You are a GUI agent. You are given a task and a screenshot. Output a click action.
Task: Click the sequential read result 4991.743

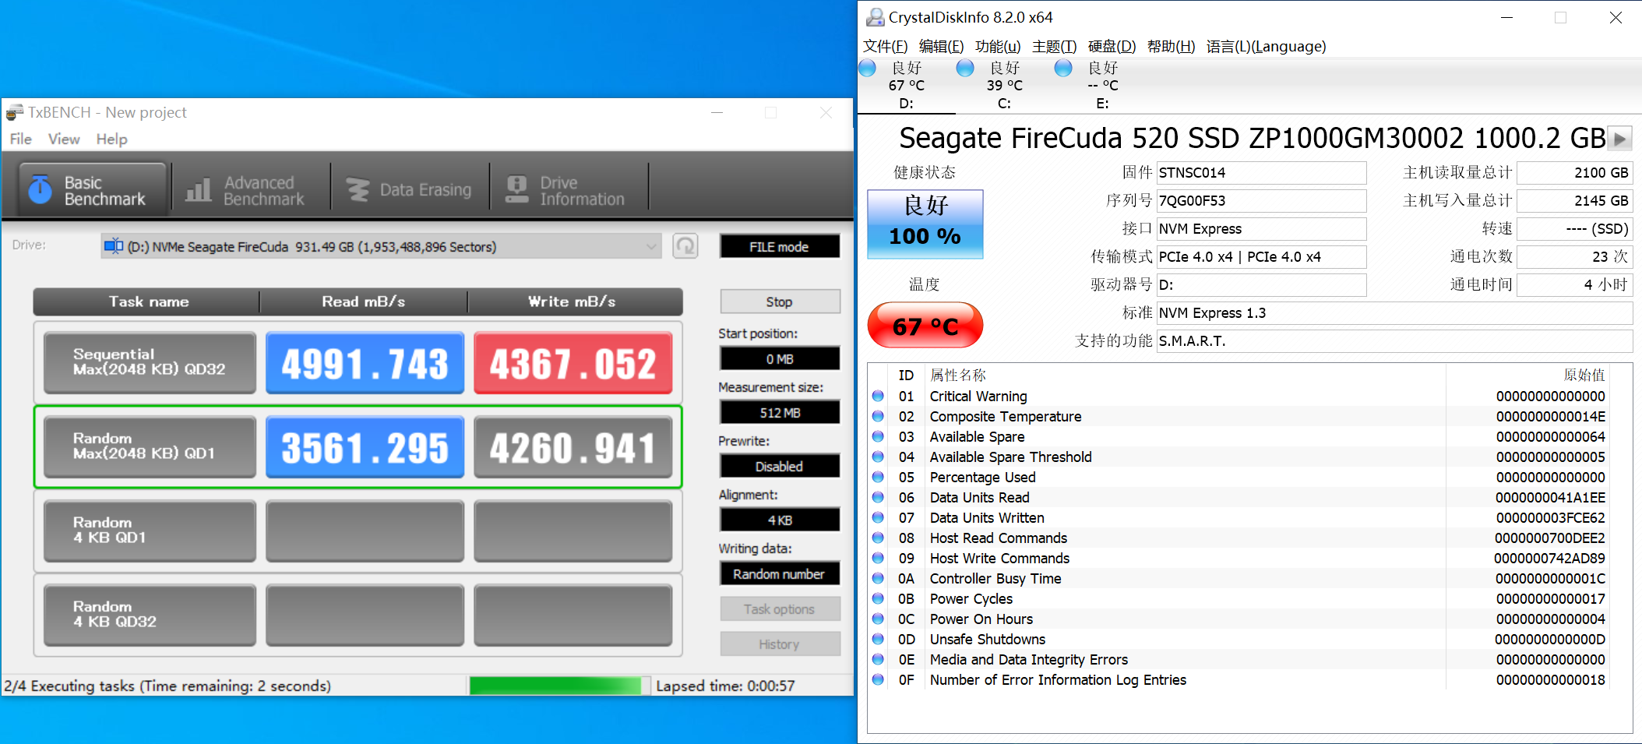click(365, 362)
